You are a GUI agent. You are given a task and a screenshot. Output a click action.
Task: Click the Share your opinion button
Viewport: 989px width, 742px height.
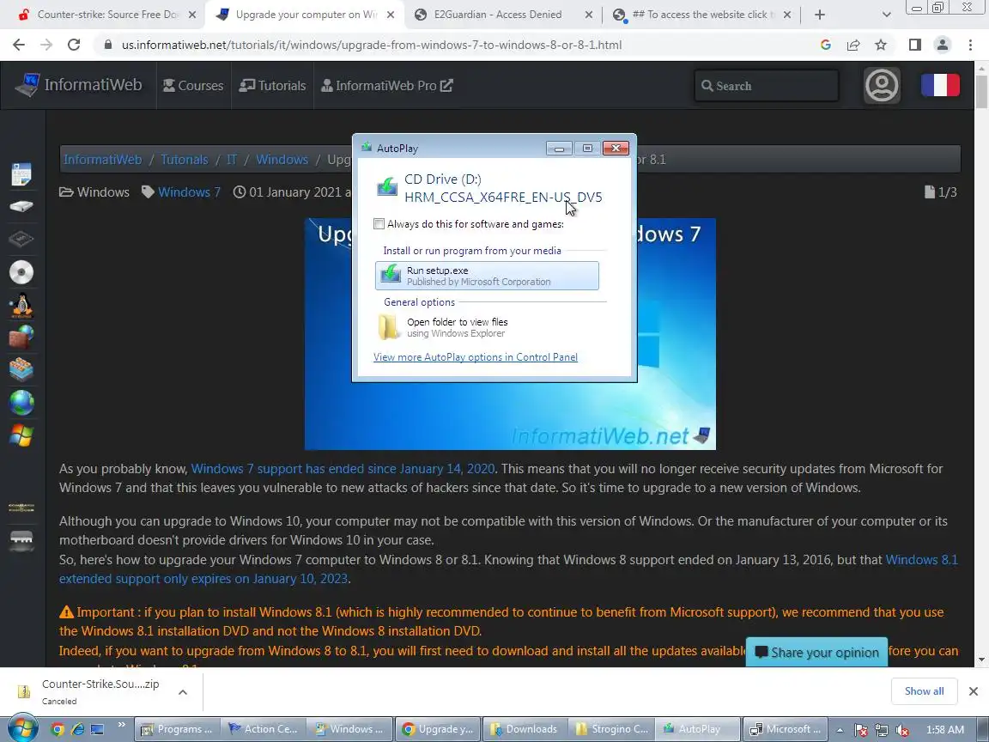click(x=816, y=653)
